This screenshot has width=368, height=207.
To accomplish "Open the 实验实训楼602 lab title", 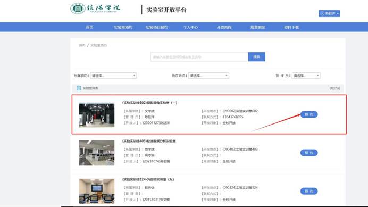I will coord(150,103).
